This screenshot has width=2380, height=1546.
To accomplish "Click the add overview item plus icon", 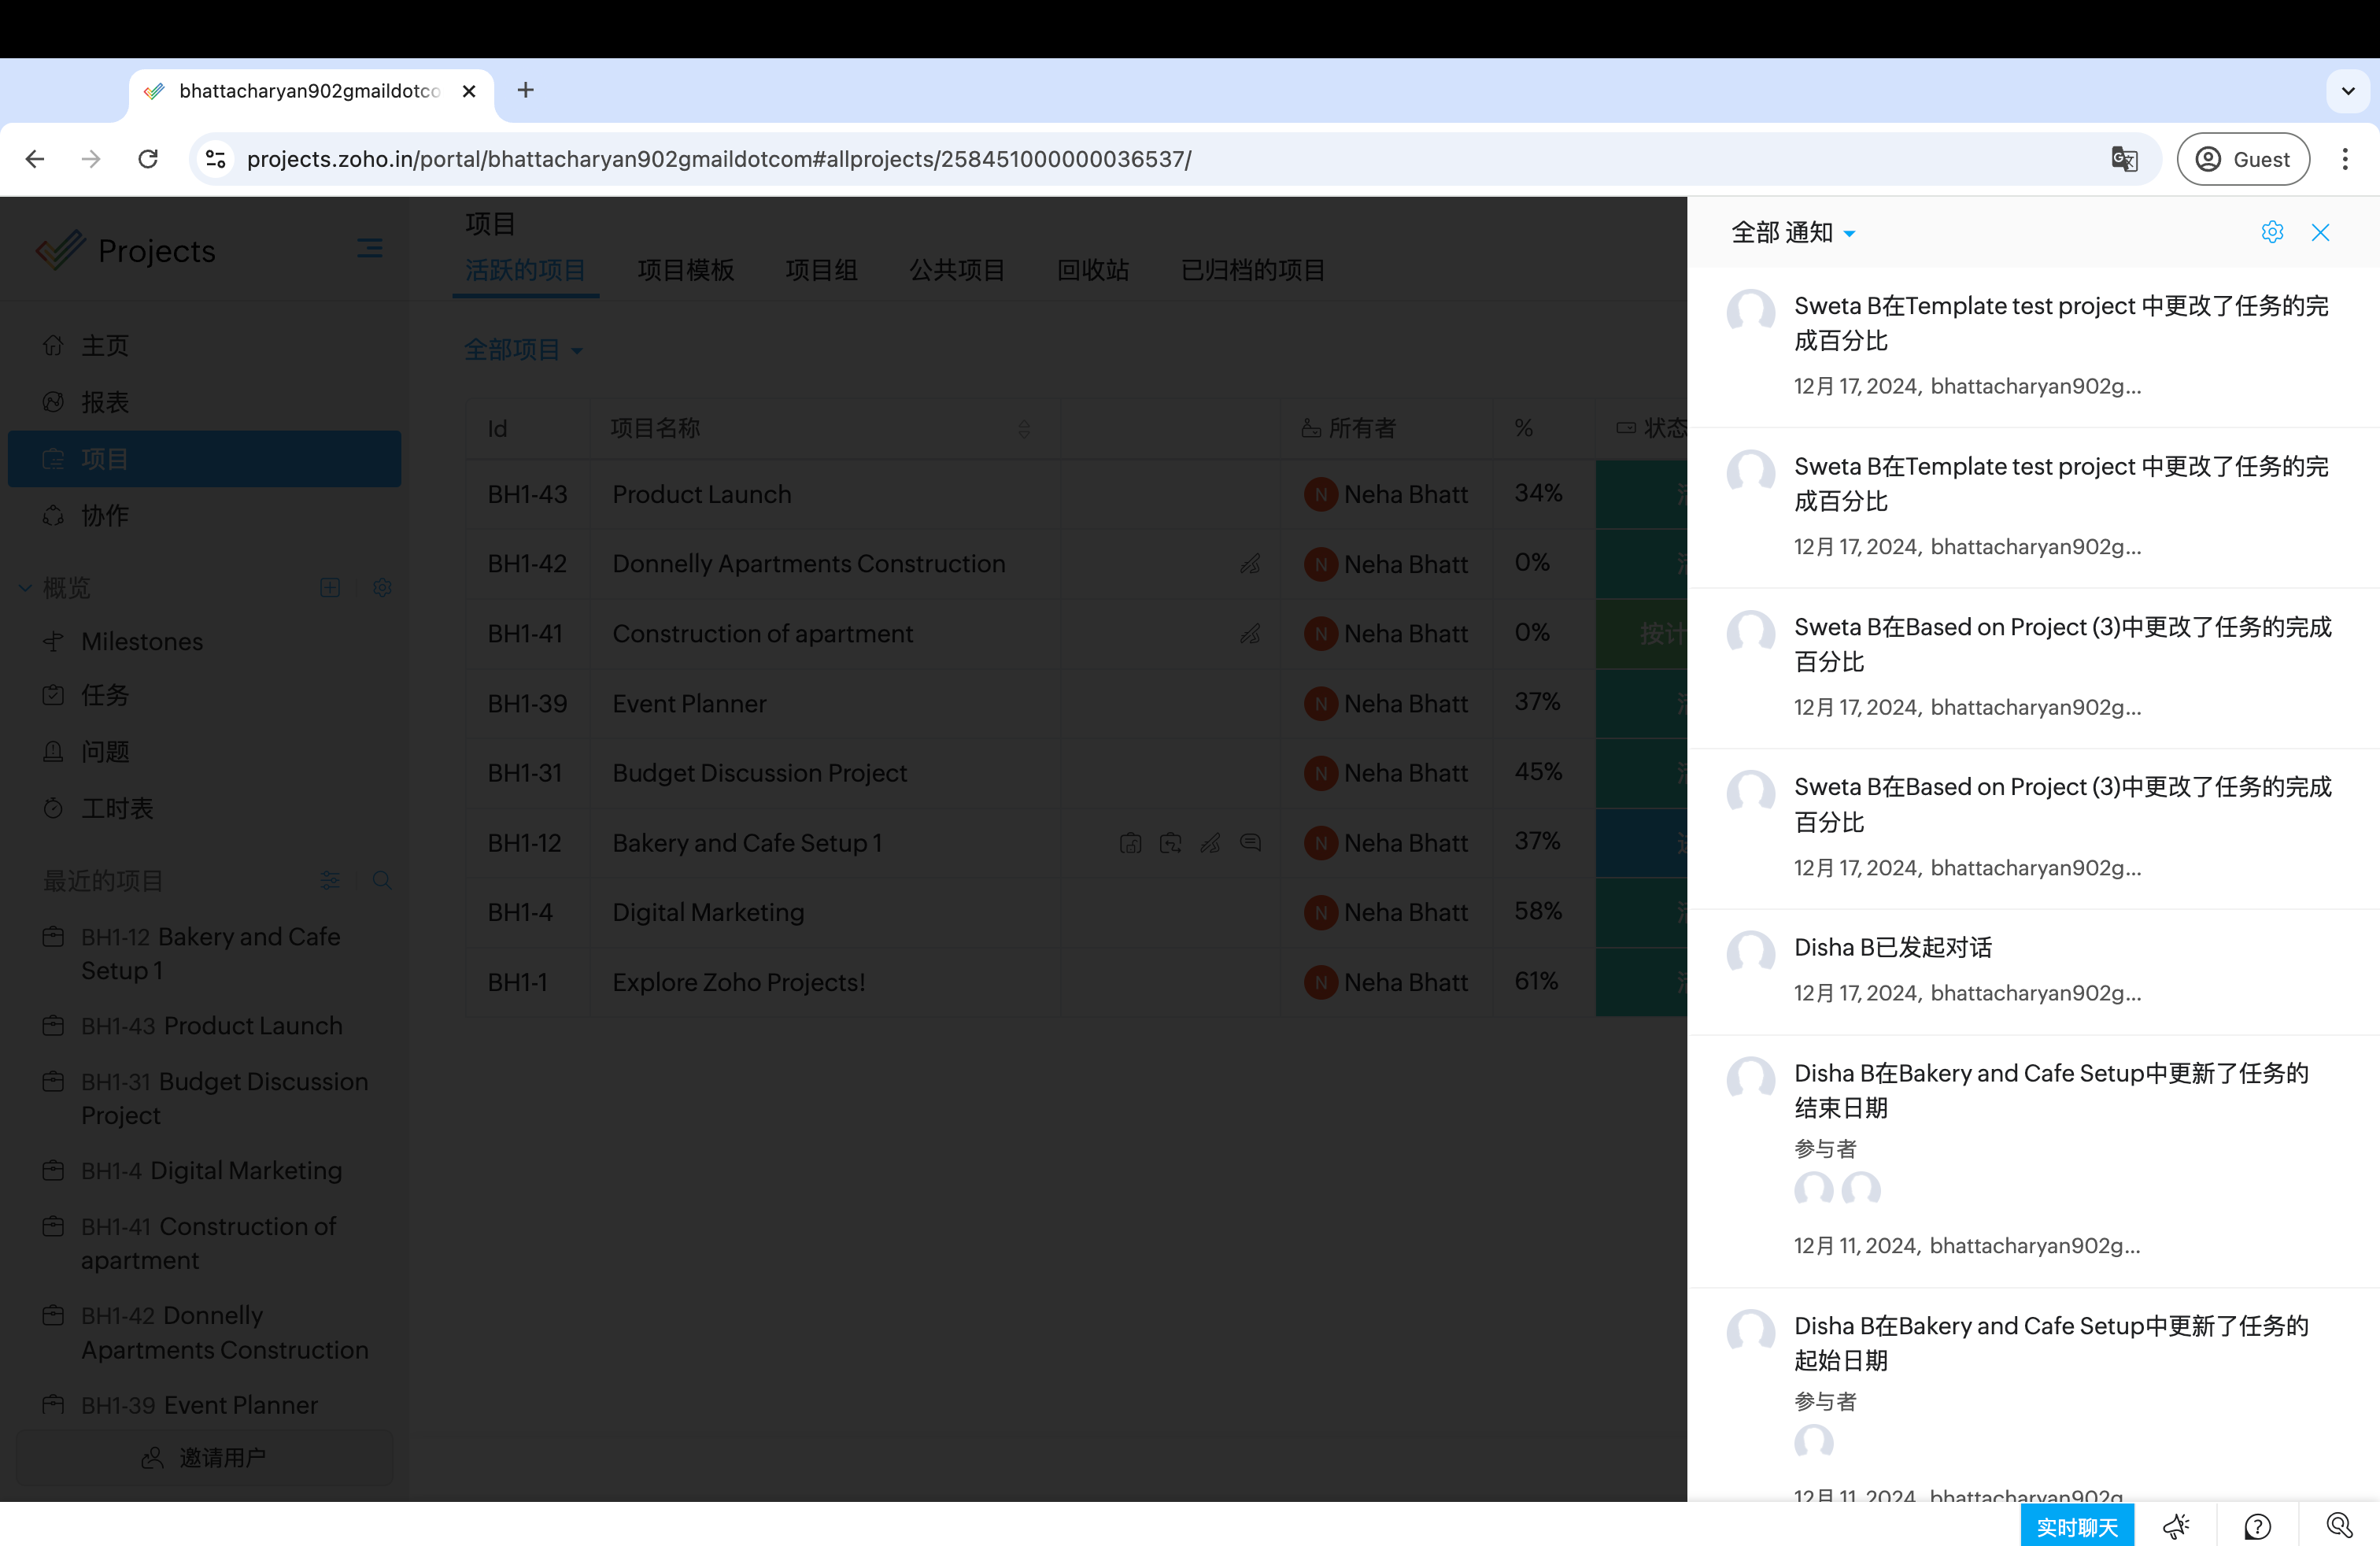I will pos(330,587).
